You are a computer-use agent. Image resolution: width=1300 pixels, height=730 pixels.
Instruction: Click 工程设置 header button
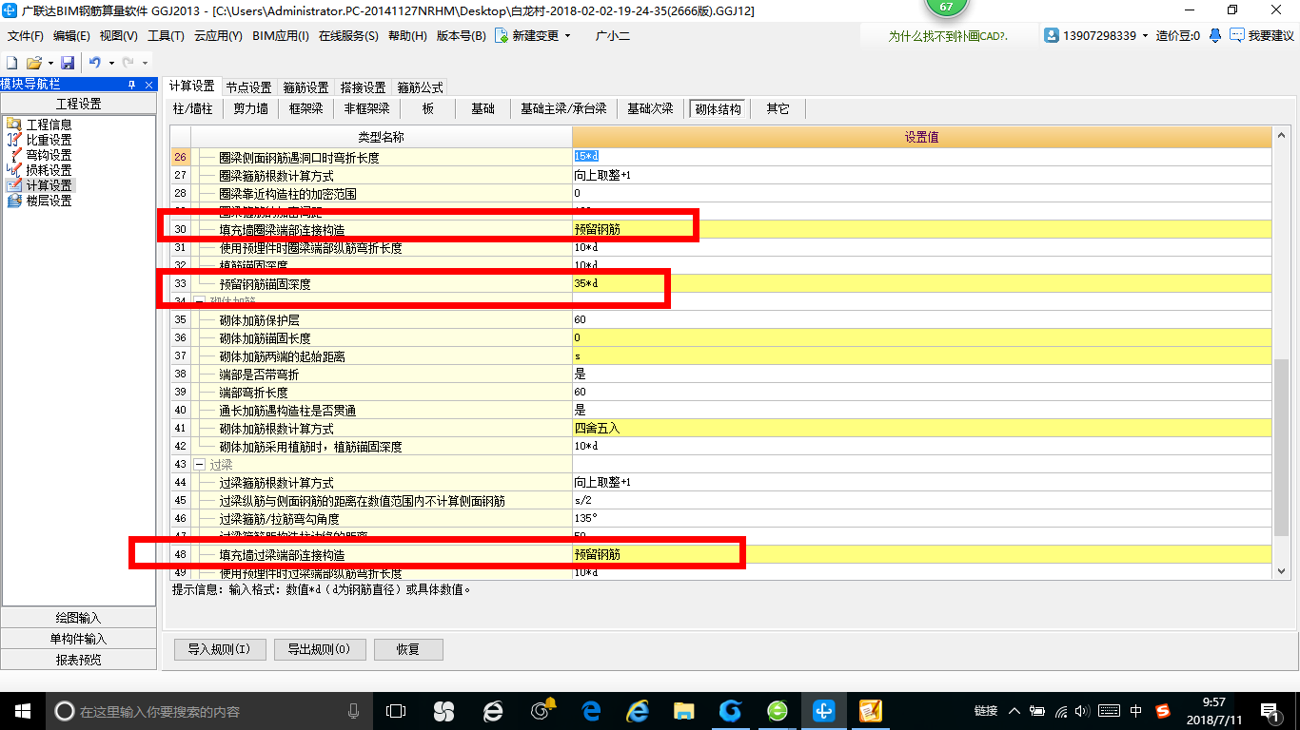(x=79, y=105)
